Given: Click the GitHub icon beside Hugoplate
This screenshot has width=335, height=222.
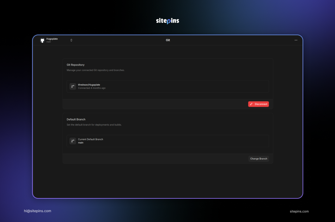Looking at the screenshot, I should point(43,41).
